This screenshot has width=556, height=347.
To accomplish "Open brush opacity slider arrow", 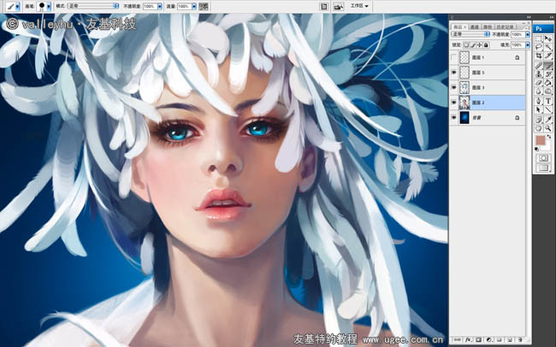I will click(160, 6).
